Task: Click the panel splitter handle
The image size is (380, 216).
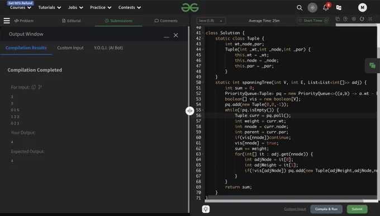Action: click(190, 111)
